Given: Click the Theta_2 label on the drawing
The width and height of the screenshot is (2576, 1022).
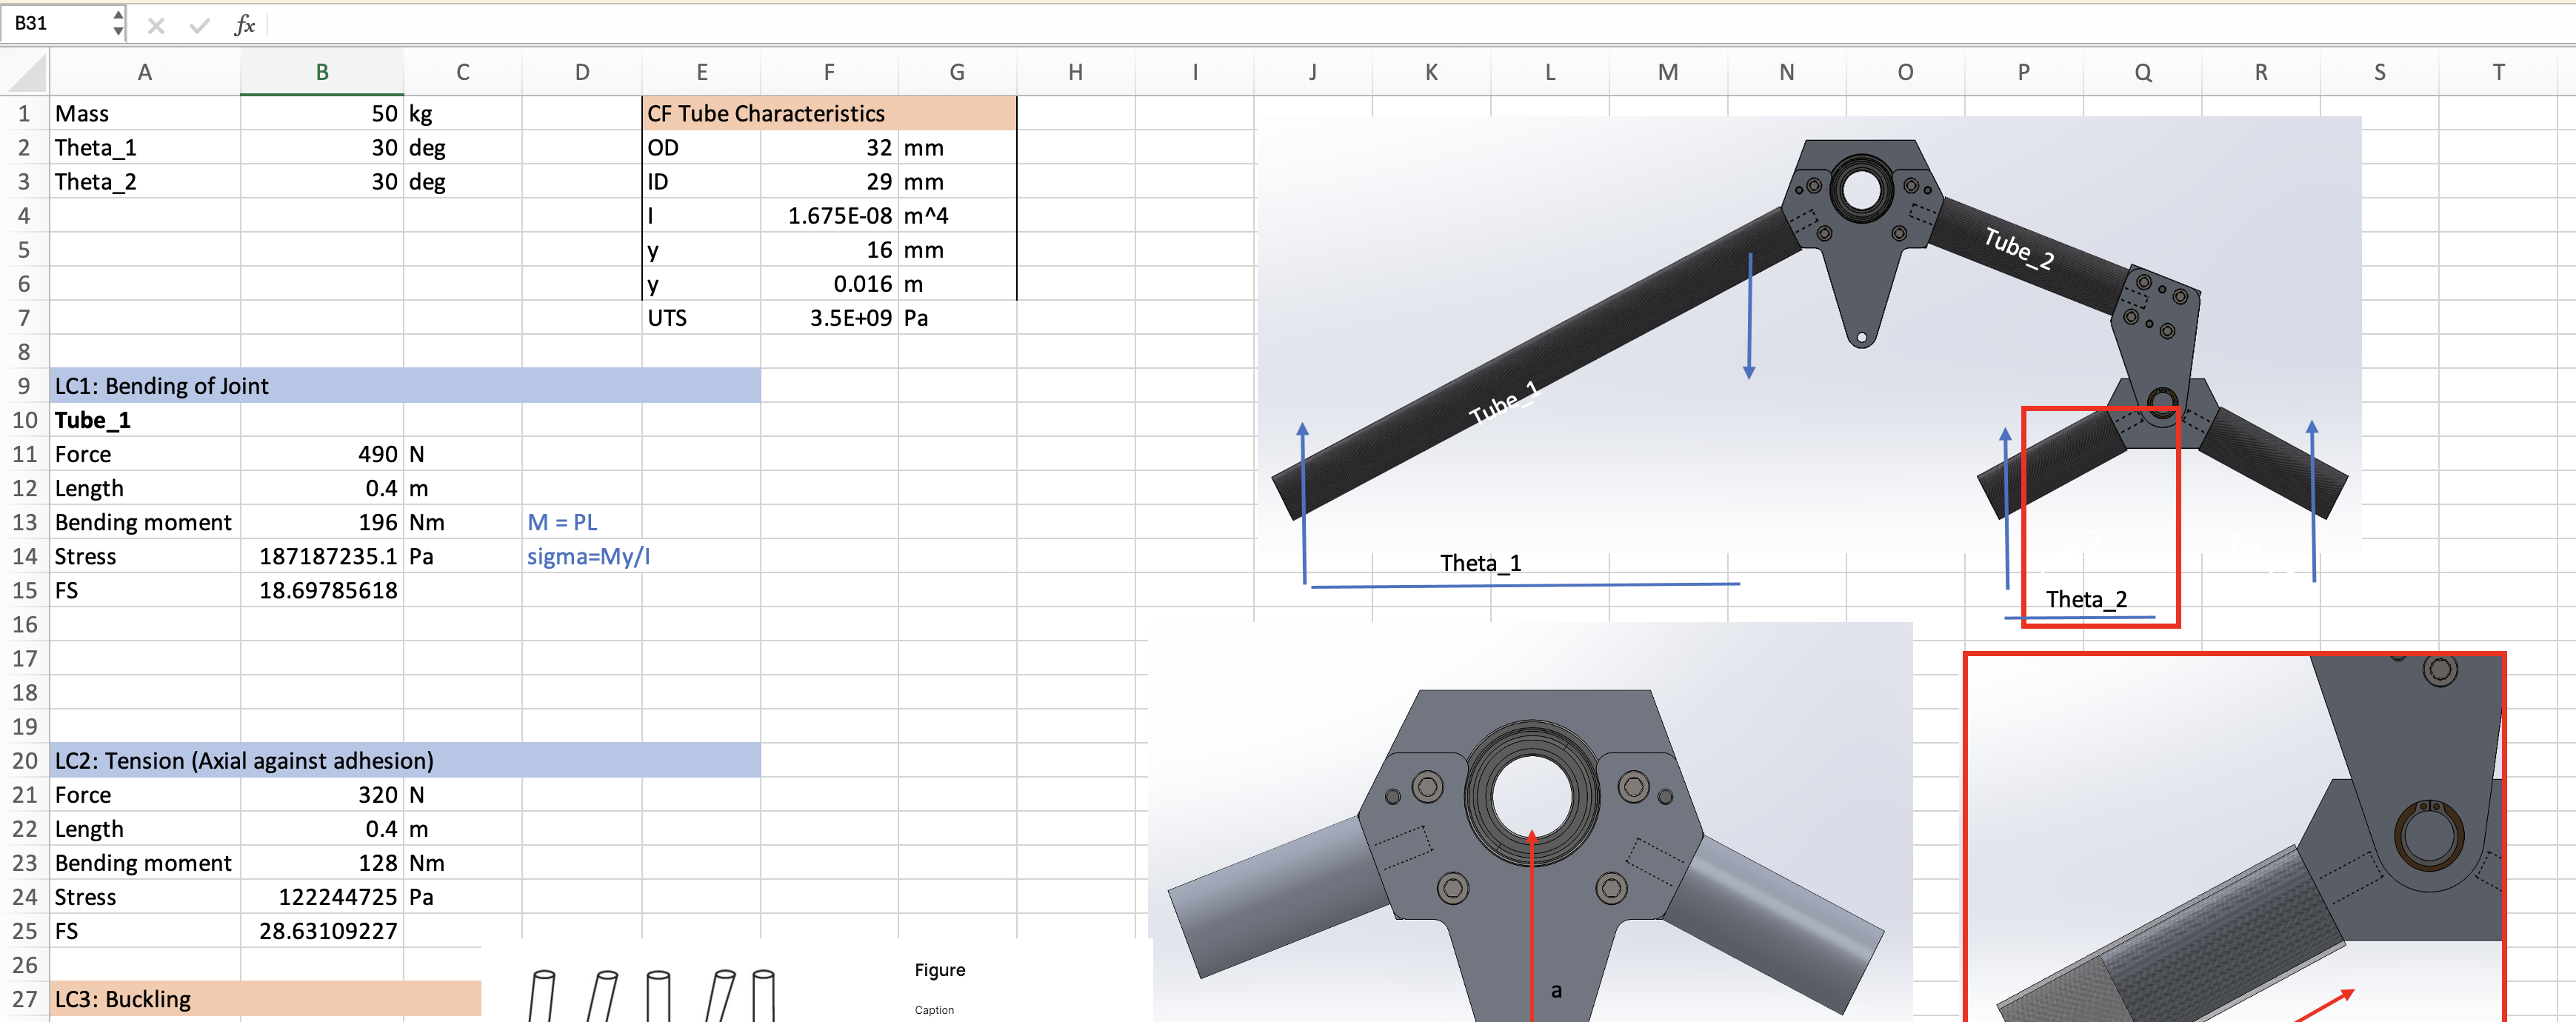Looking at the screenshot, I should pos(2086,599).
